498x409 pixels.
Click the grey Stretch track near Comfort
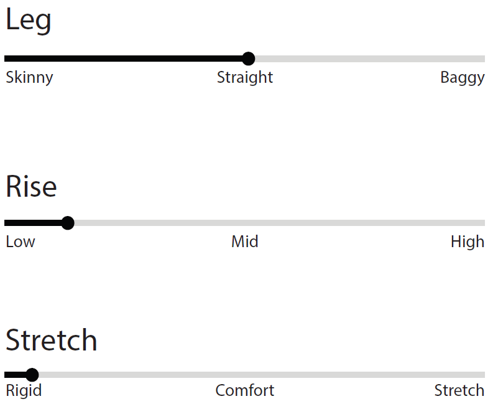[244, 375]
